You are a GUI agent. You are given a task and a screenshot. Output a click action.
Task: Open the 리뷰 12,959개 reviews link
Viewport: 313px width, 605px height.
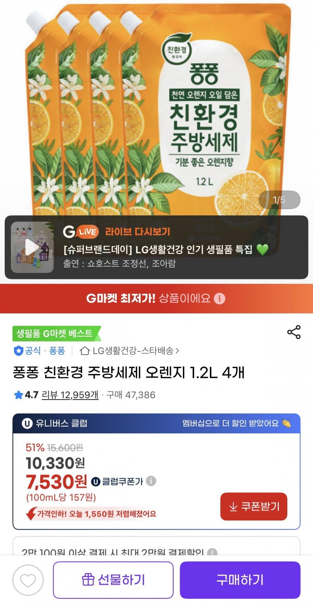tap(70, 395)
